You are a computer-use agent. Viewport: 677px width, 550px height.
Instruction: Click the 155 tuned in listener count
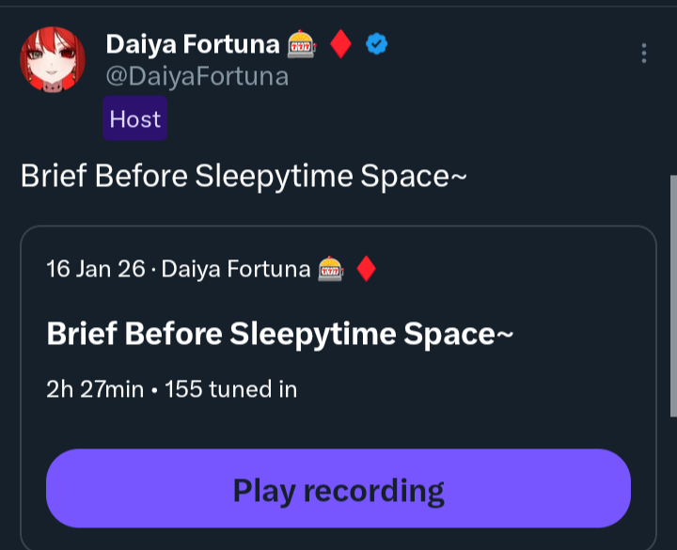231,388
